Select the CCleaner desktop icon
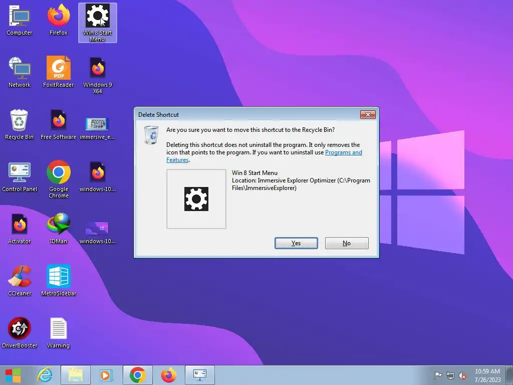 click(20, 281)
